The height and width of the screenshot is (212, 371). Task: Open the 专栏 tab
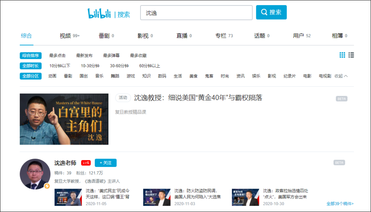(224, 36)
